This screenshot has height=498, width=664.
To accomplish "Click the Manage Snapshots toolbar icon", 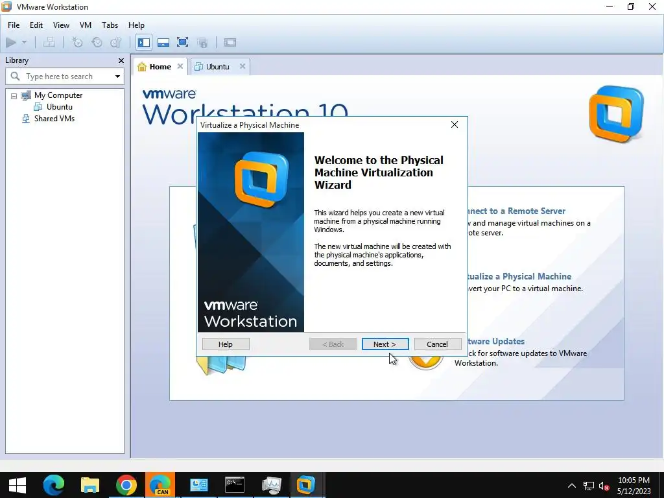I will (x=116, y=42).
